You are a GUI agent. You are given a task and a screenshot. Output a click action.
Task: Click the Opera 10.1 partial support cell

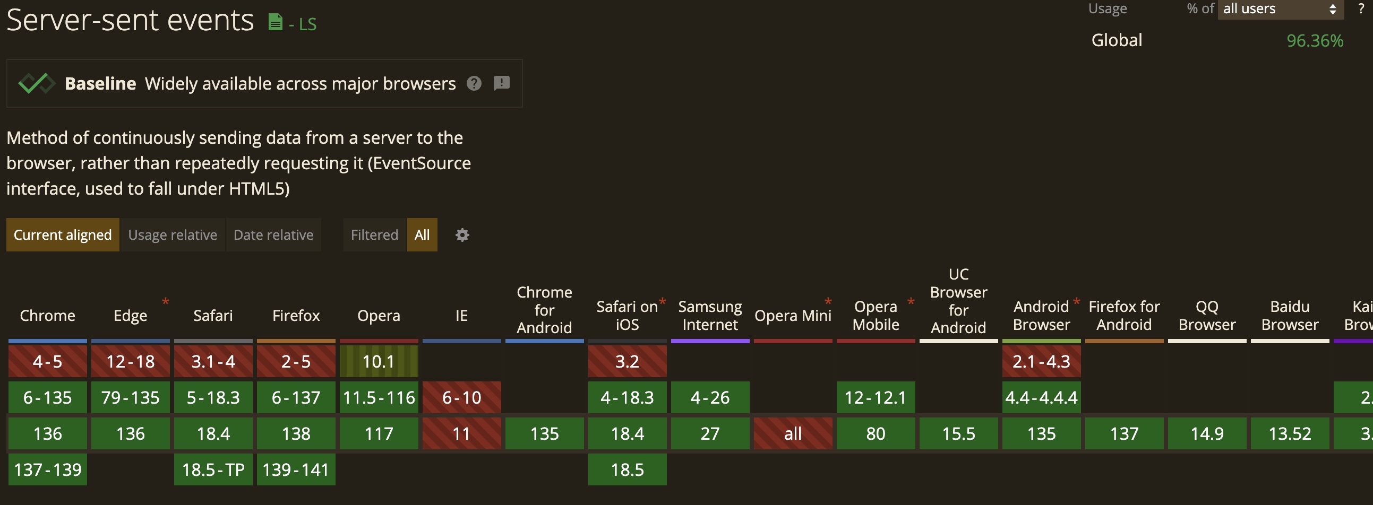click(379, 361)
